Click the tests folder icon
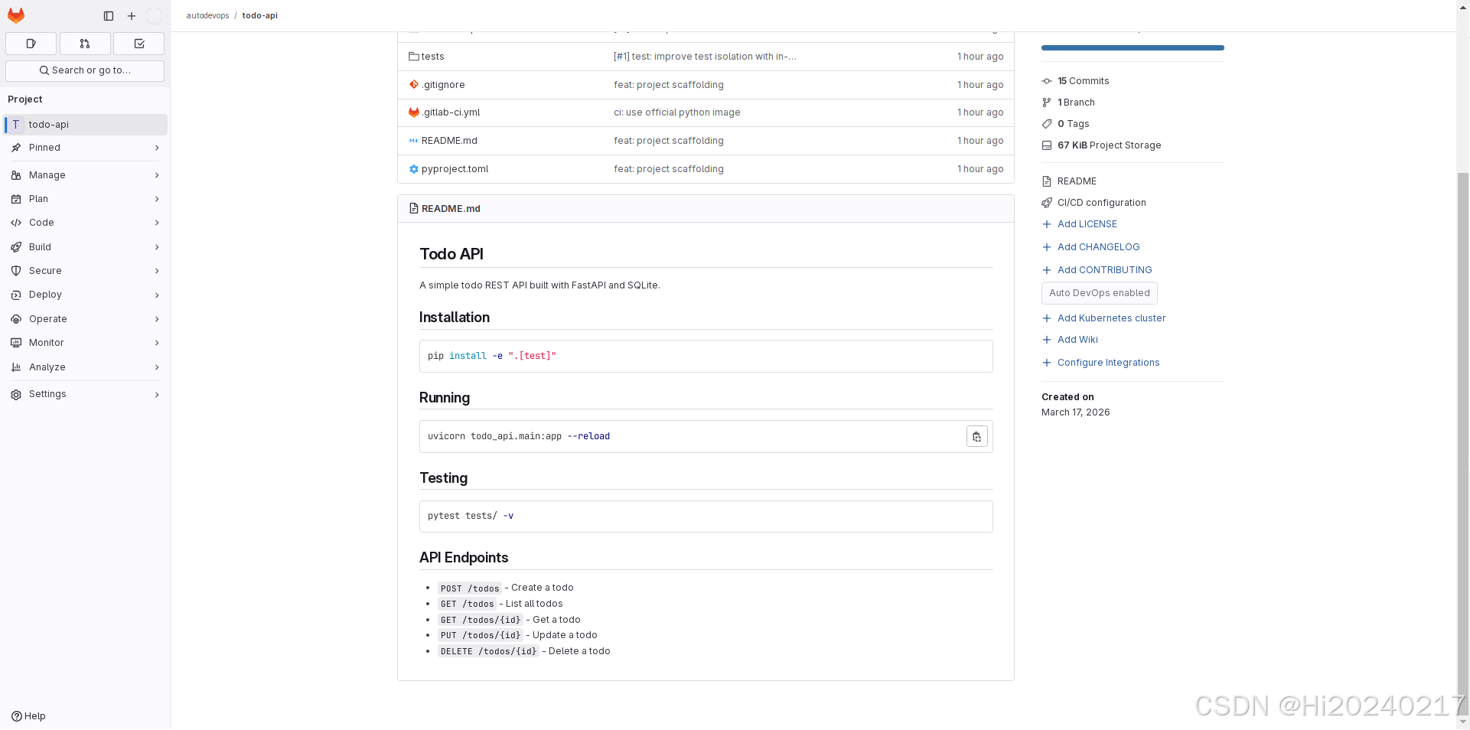1470x730 pixels. pos(413,57)
